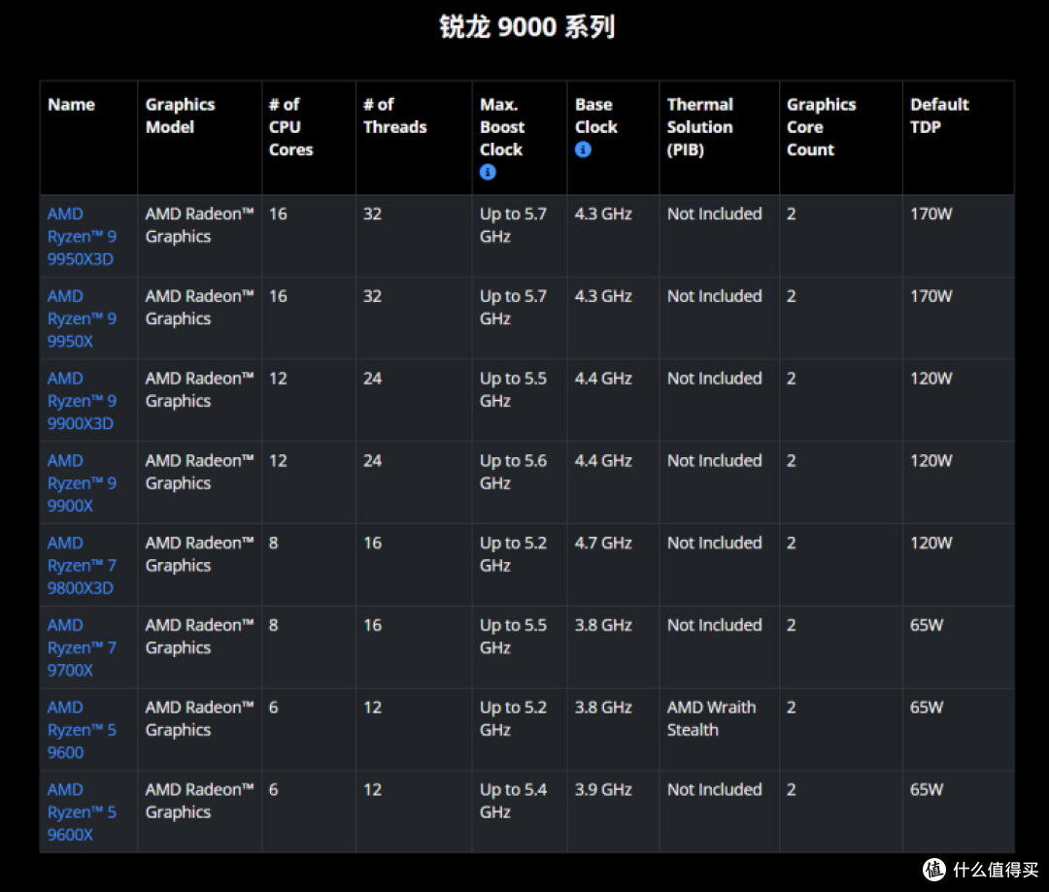
Task: Open the AMD Ryzen 5 9600 link
Action: [x=82, y=730]
